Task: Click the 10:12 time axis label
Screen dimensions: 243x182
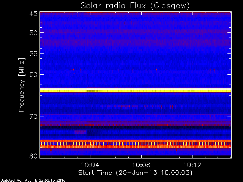Action: pyautogui.click(x=193, y=165)
